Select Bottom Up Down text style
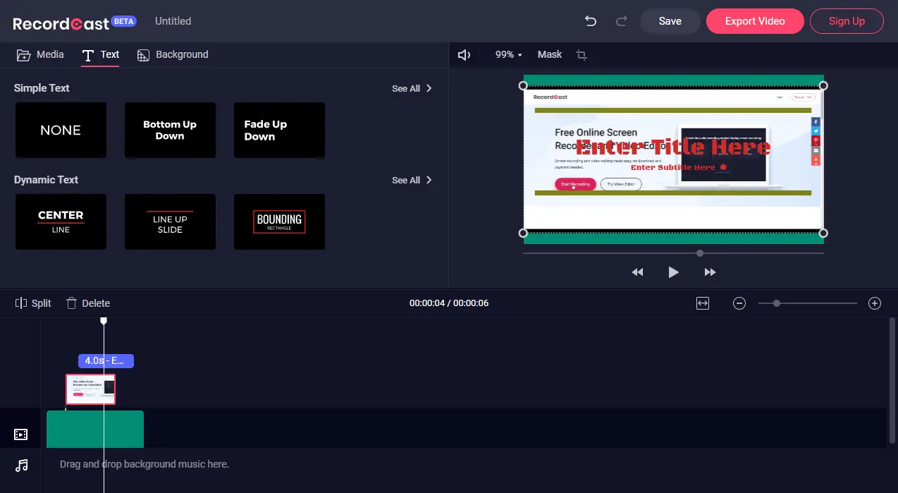Viewport: 898px width, 493px height. point(170,130)
